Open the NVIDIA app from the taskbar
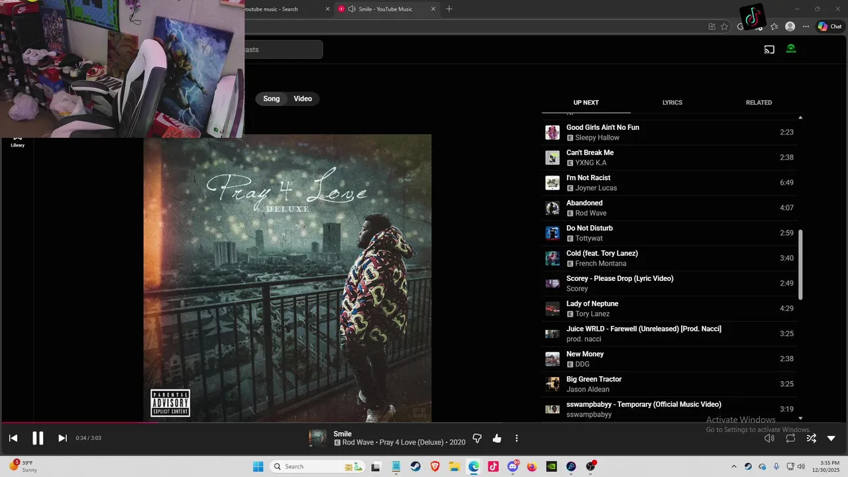 551,466
